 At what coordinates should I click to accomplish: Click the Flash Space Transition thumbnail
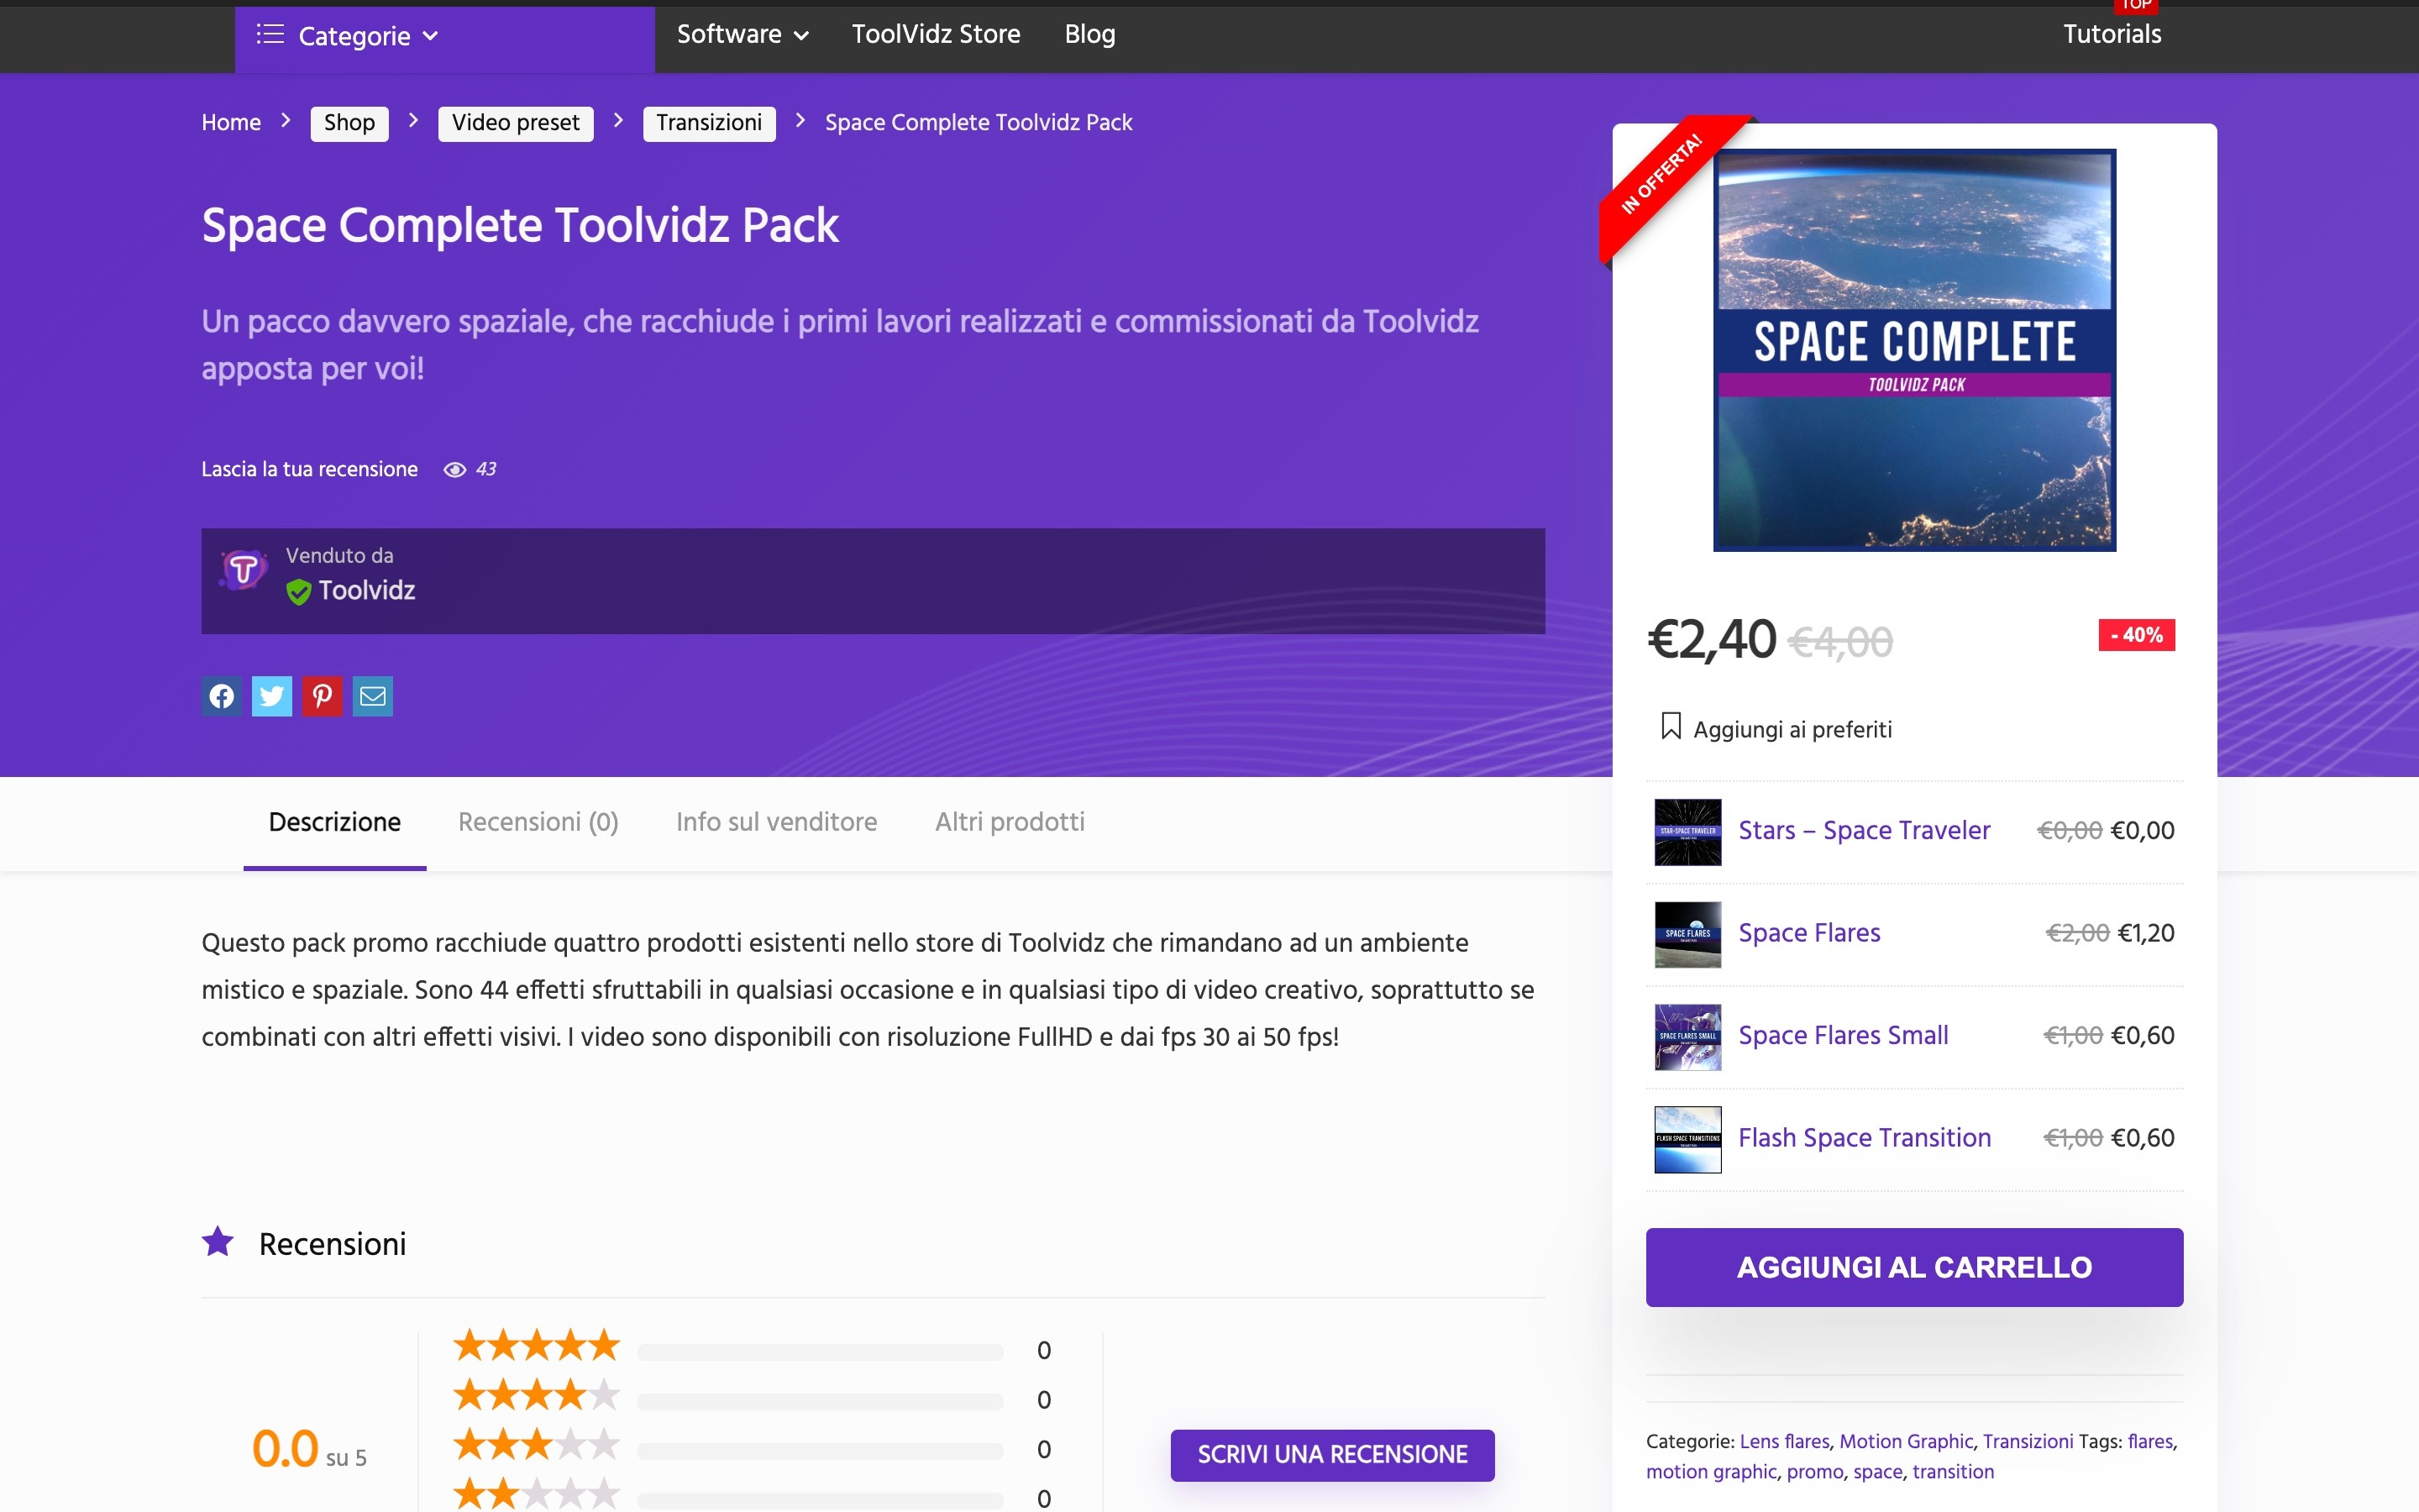(x=1687, y=1139)
